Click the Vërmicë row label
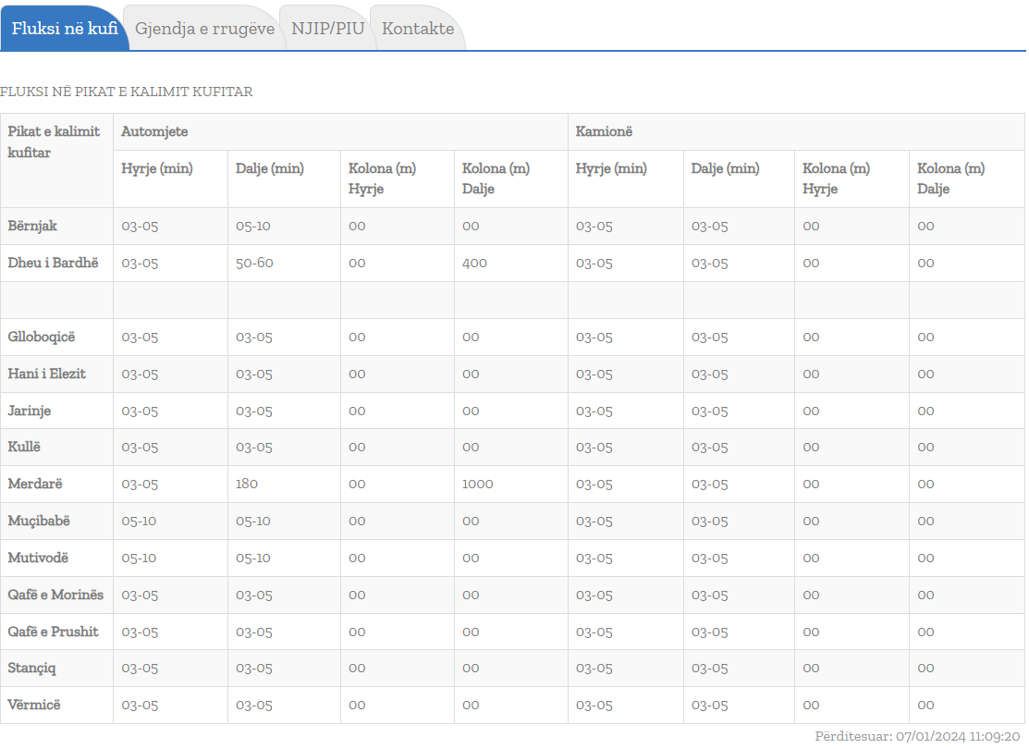 point(34,705)
